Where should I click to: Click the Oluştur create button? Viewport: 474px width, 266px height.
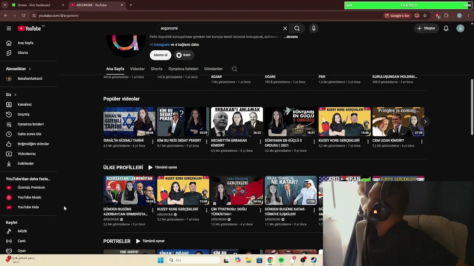pos(426,28)
